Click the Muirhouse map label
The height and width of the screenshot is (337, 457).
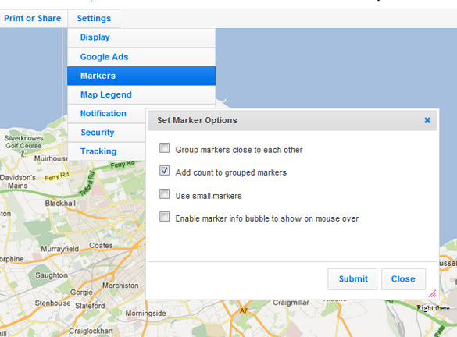tap(51, 158)
